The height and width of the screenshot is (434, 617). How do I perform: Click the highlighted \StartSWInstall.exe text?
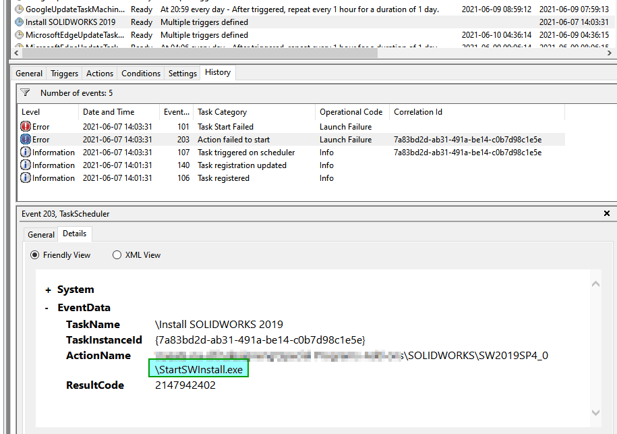coord(199,369)
